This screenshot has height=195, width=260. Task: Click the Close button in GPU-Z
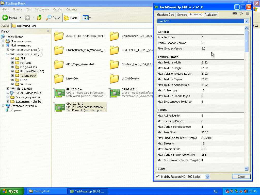coord(241,177)
